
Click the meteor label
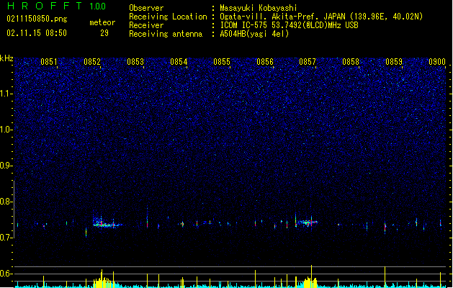point(102,22)
